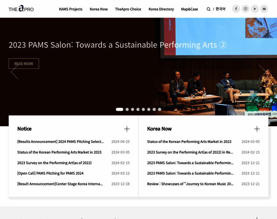Click the TheApro logo
This screenshot has width=277, height=219.
21,9
